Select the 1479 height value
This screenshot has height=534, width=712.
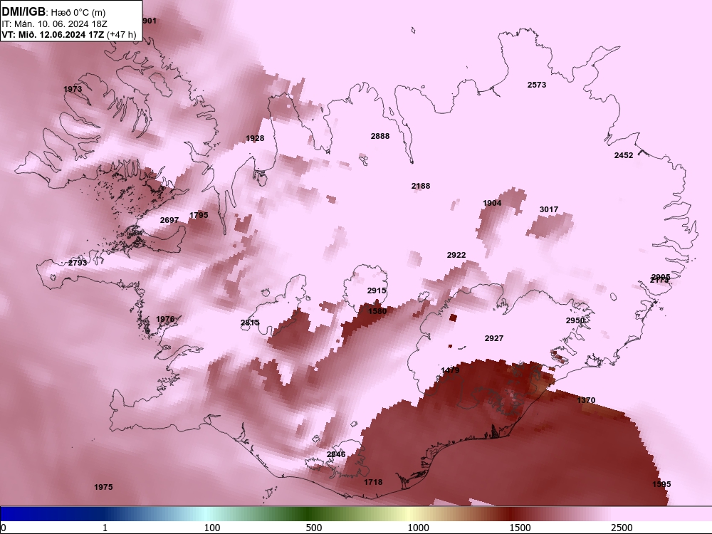click(x=450, y=370)
